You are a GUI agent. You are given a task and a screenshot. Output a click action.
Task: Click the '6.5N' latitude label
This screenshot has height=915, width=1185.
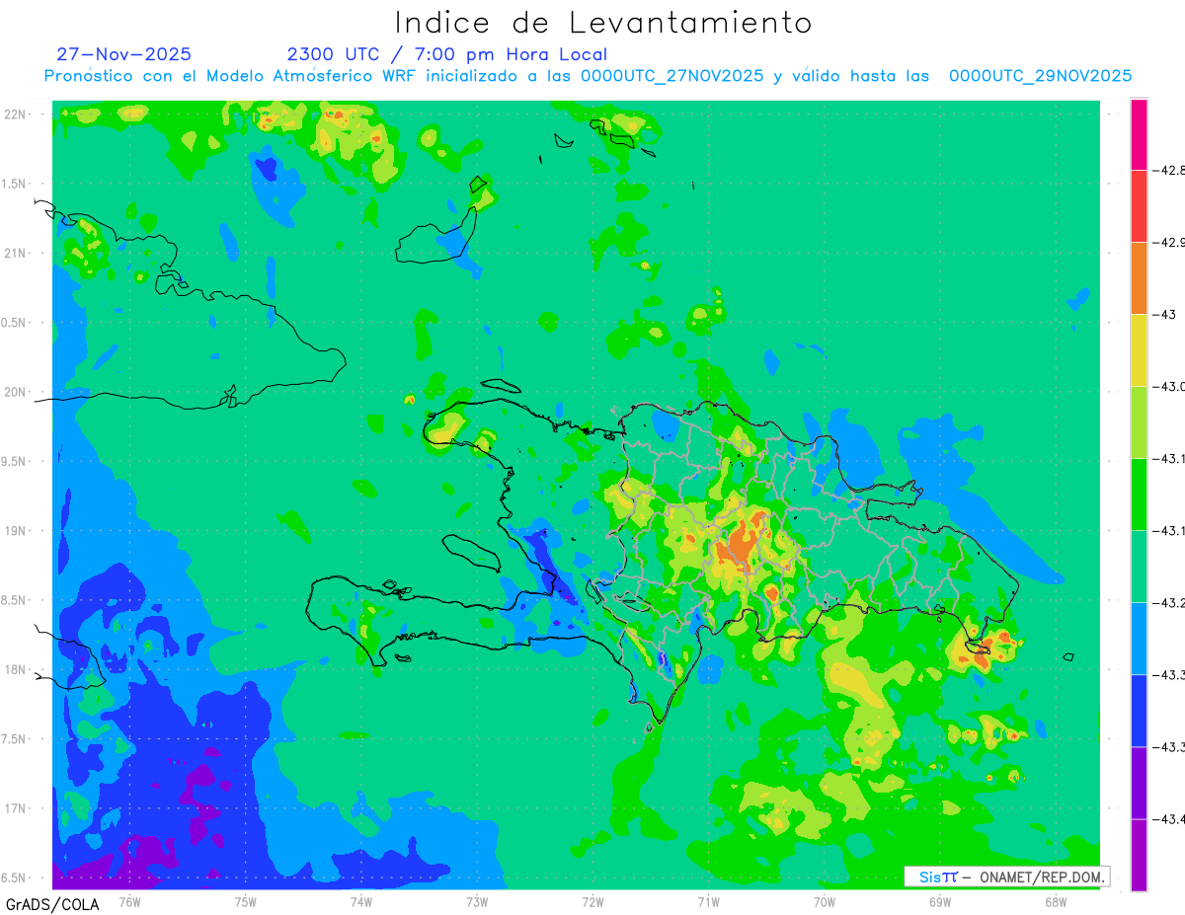click(x=14, y=878)
